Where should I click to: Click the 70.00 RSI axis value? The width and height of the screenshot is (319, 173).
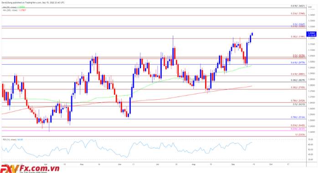(x=310, y=140)
